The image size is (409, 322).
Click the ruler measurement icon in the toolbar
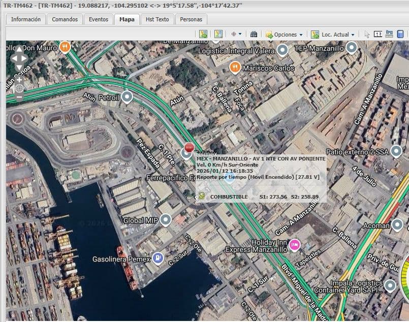[x=377, y=34]
